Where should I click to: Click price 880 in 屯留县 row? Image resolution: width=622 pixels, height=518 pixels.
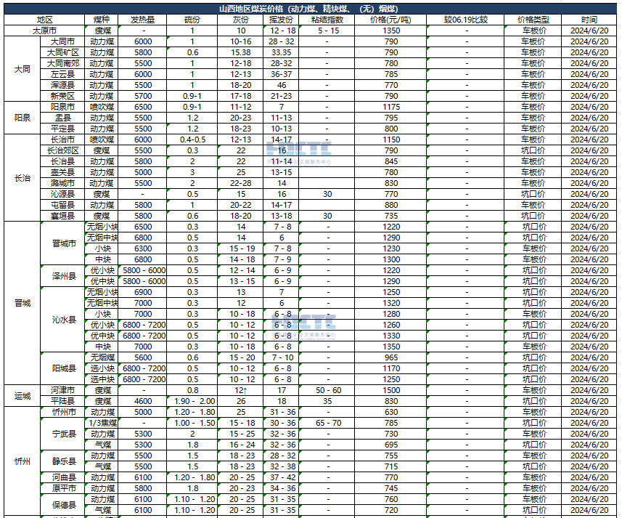point(390,205)
